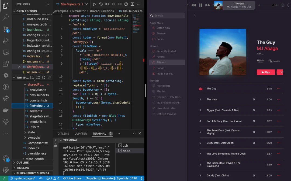Open file history timeline icon in editor toolbar

point(101,4)
